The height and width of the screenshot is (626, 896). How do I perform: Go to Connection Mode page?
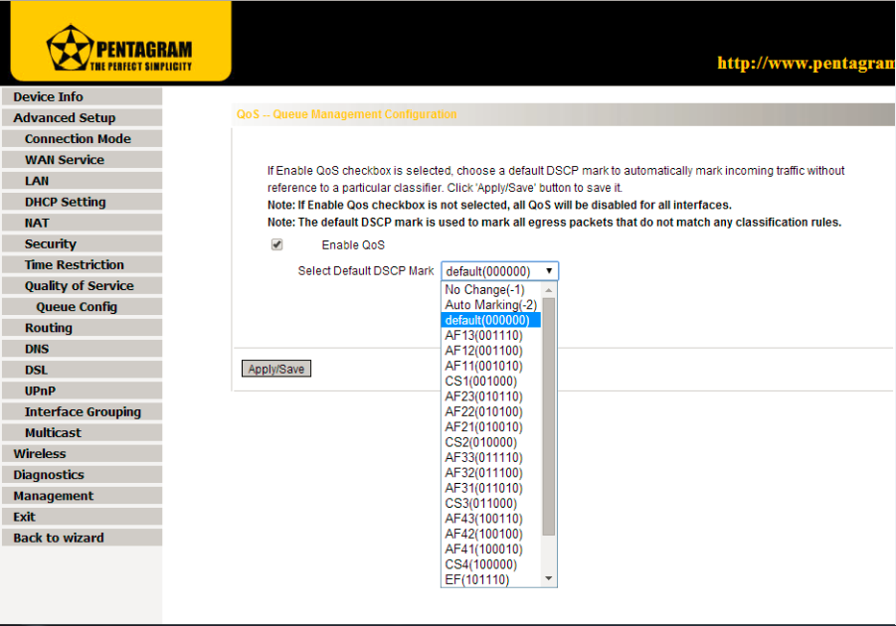(82, 139)
